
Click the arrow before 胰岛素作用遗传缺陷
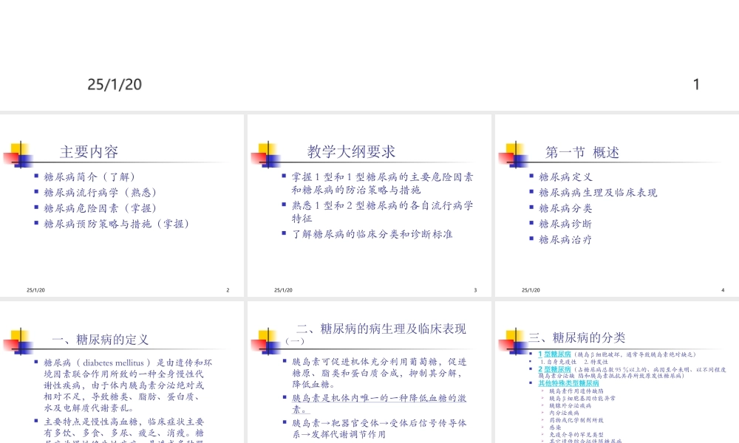[542, 391]
